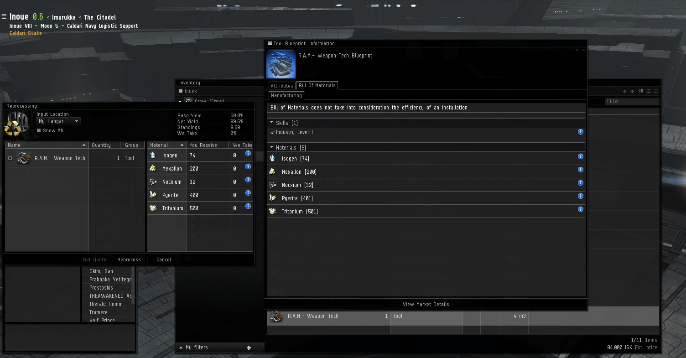Click the Inventory Filter search field

pyautogui.click(x=632, y=101)
